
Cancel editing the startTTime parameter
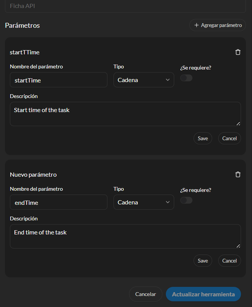230,138
